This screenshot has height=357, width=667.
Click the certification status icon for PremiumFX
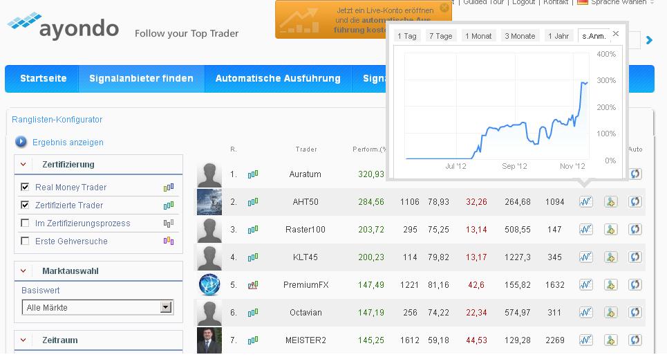pos(253,285)
